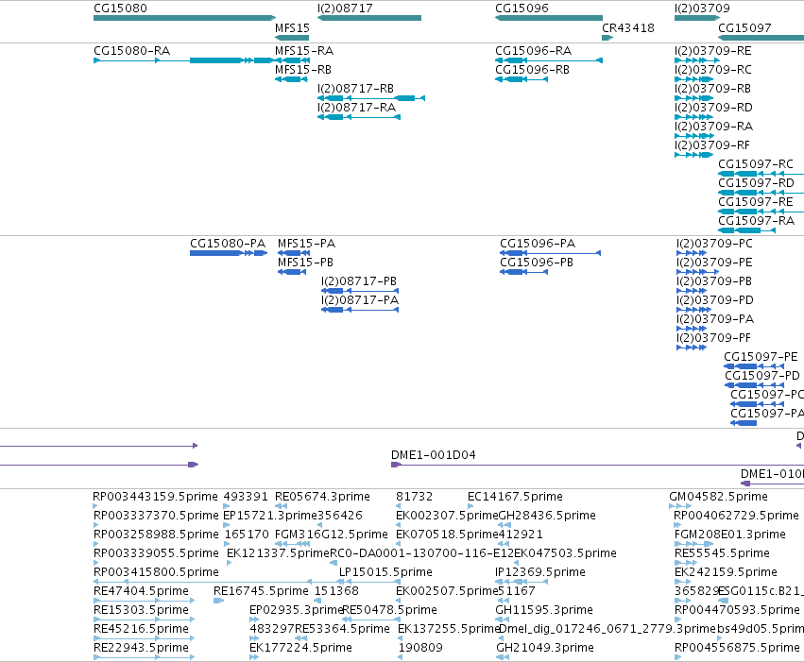Select the l(2)08717-PB protein label
This screenshot has height=662, width=804.
(x=359, y=281)
